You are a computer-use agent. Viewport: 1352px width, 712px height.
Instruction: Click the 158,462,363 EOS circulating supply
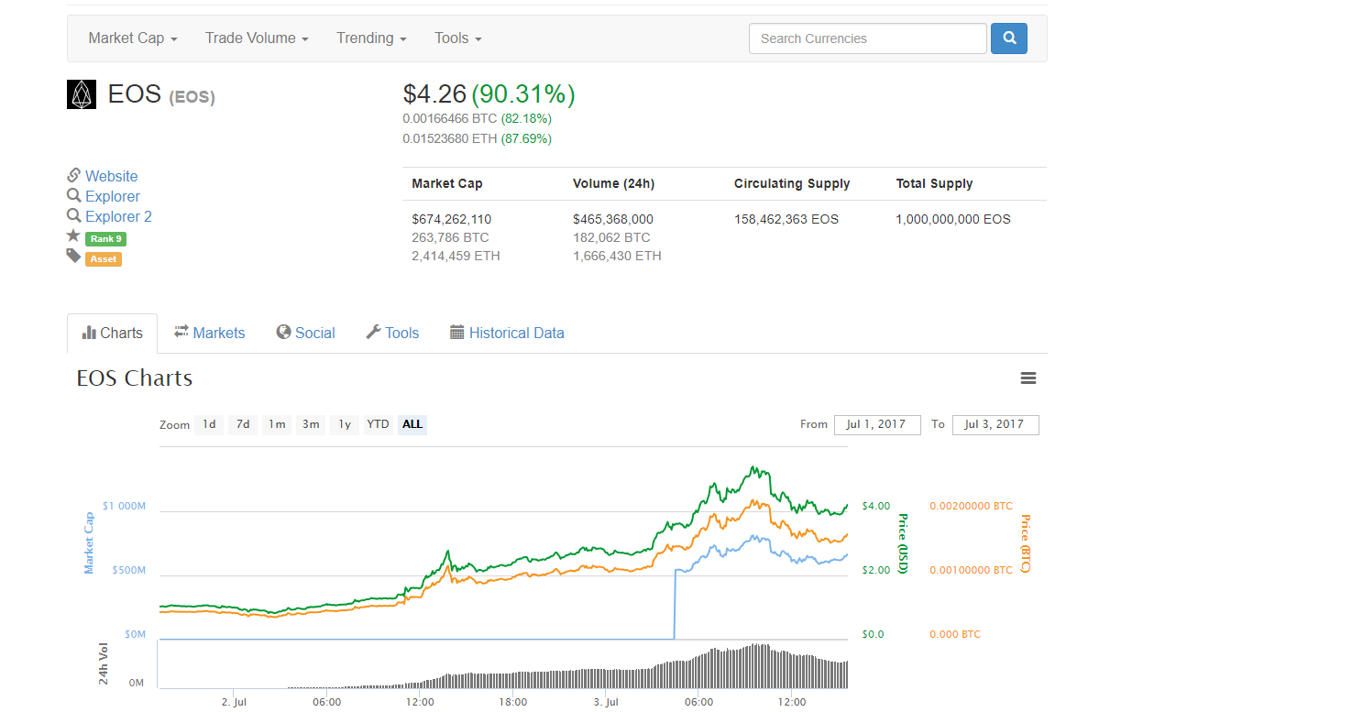point(786,219)
